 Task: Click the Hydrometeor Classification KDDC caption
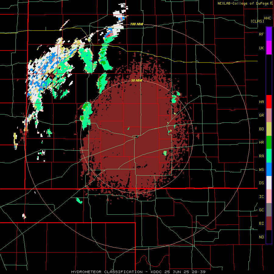[138, 272]
